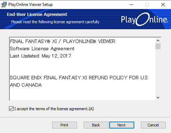Click the PlayOnline logo in banner
This screenshot has height=133, width=171.
145,19
